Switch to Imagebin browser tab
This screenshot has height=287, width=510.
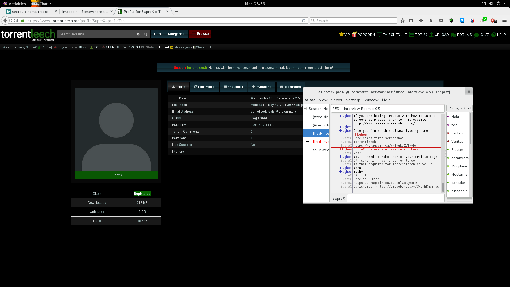click(x=85, y=11)
